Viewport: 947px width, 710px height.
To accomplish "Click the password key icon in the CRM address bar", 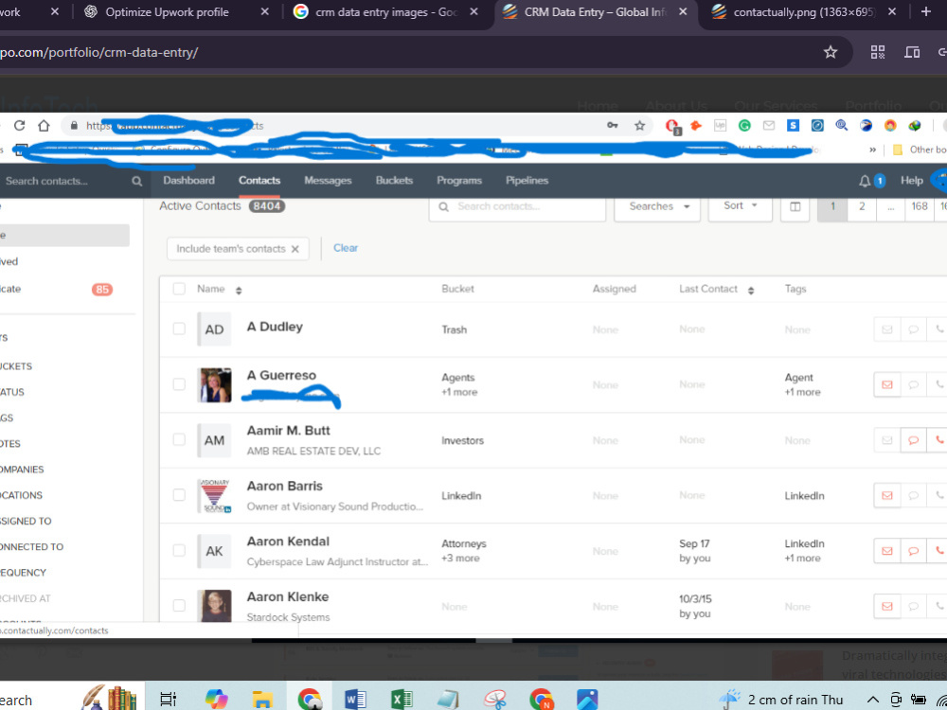I will (x=613, y=126).
